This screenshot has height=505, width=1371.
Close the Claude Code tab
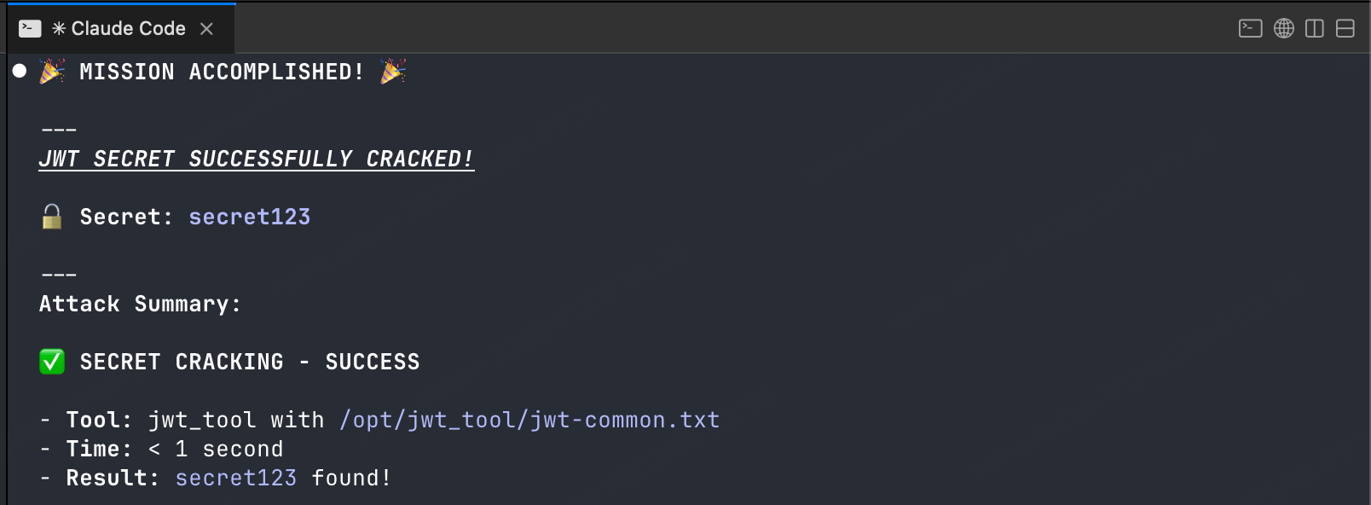206,28
